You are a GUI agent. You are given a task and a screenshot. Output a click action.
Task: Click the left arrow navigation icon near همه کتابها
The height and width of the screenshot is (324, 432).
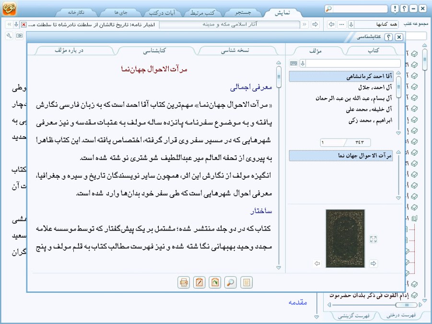pos(332,24)
